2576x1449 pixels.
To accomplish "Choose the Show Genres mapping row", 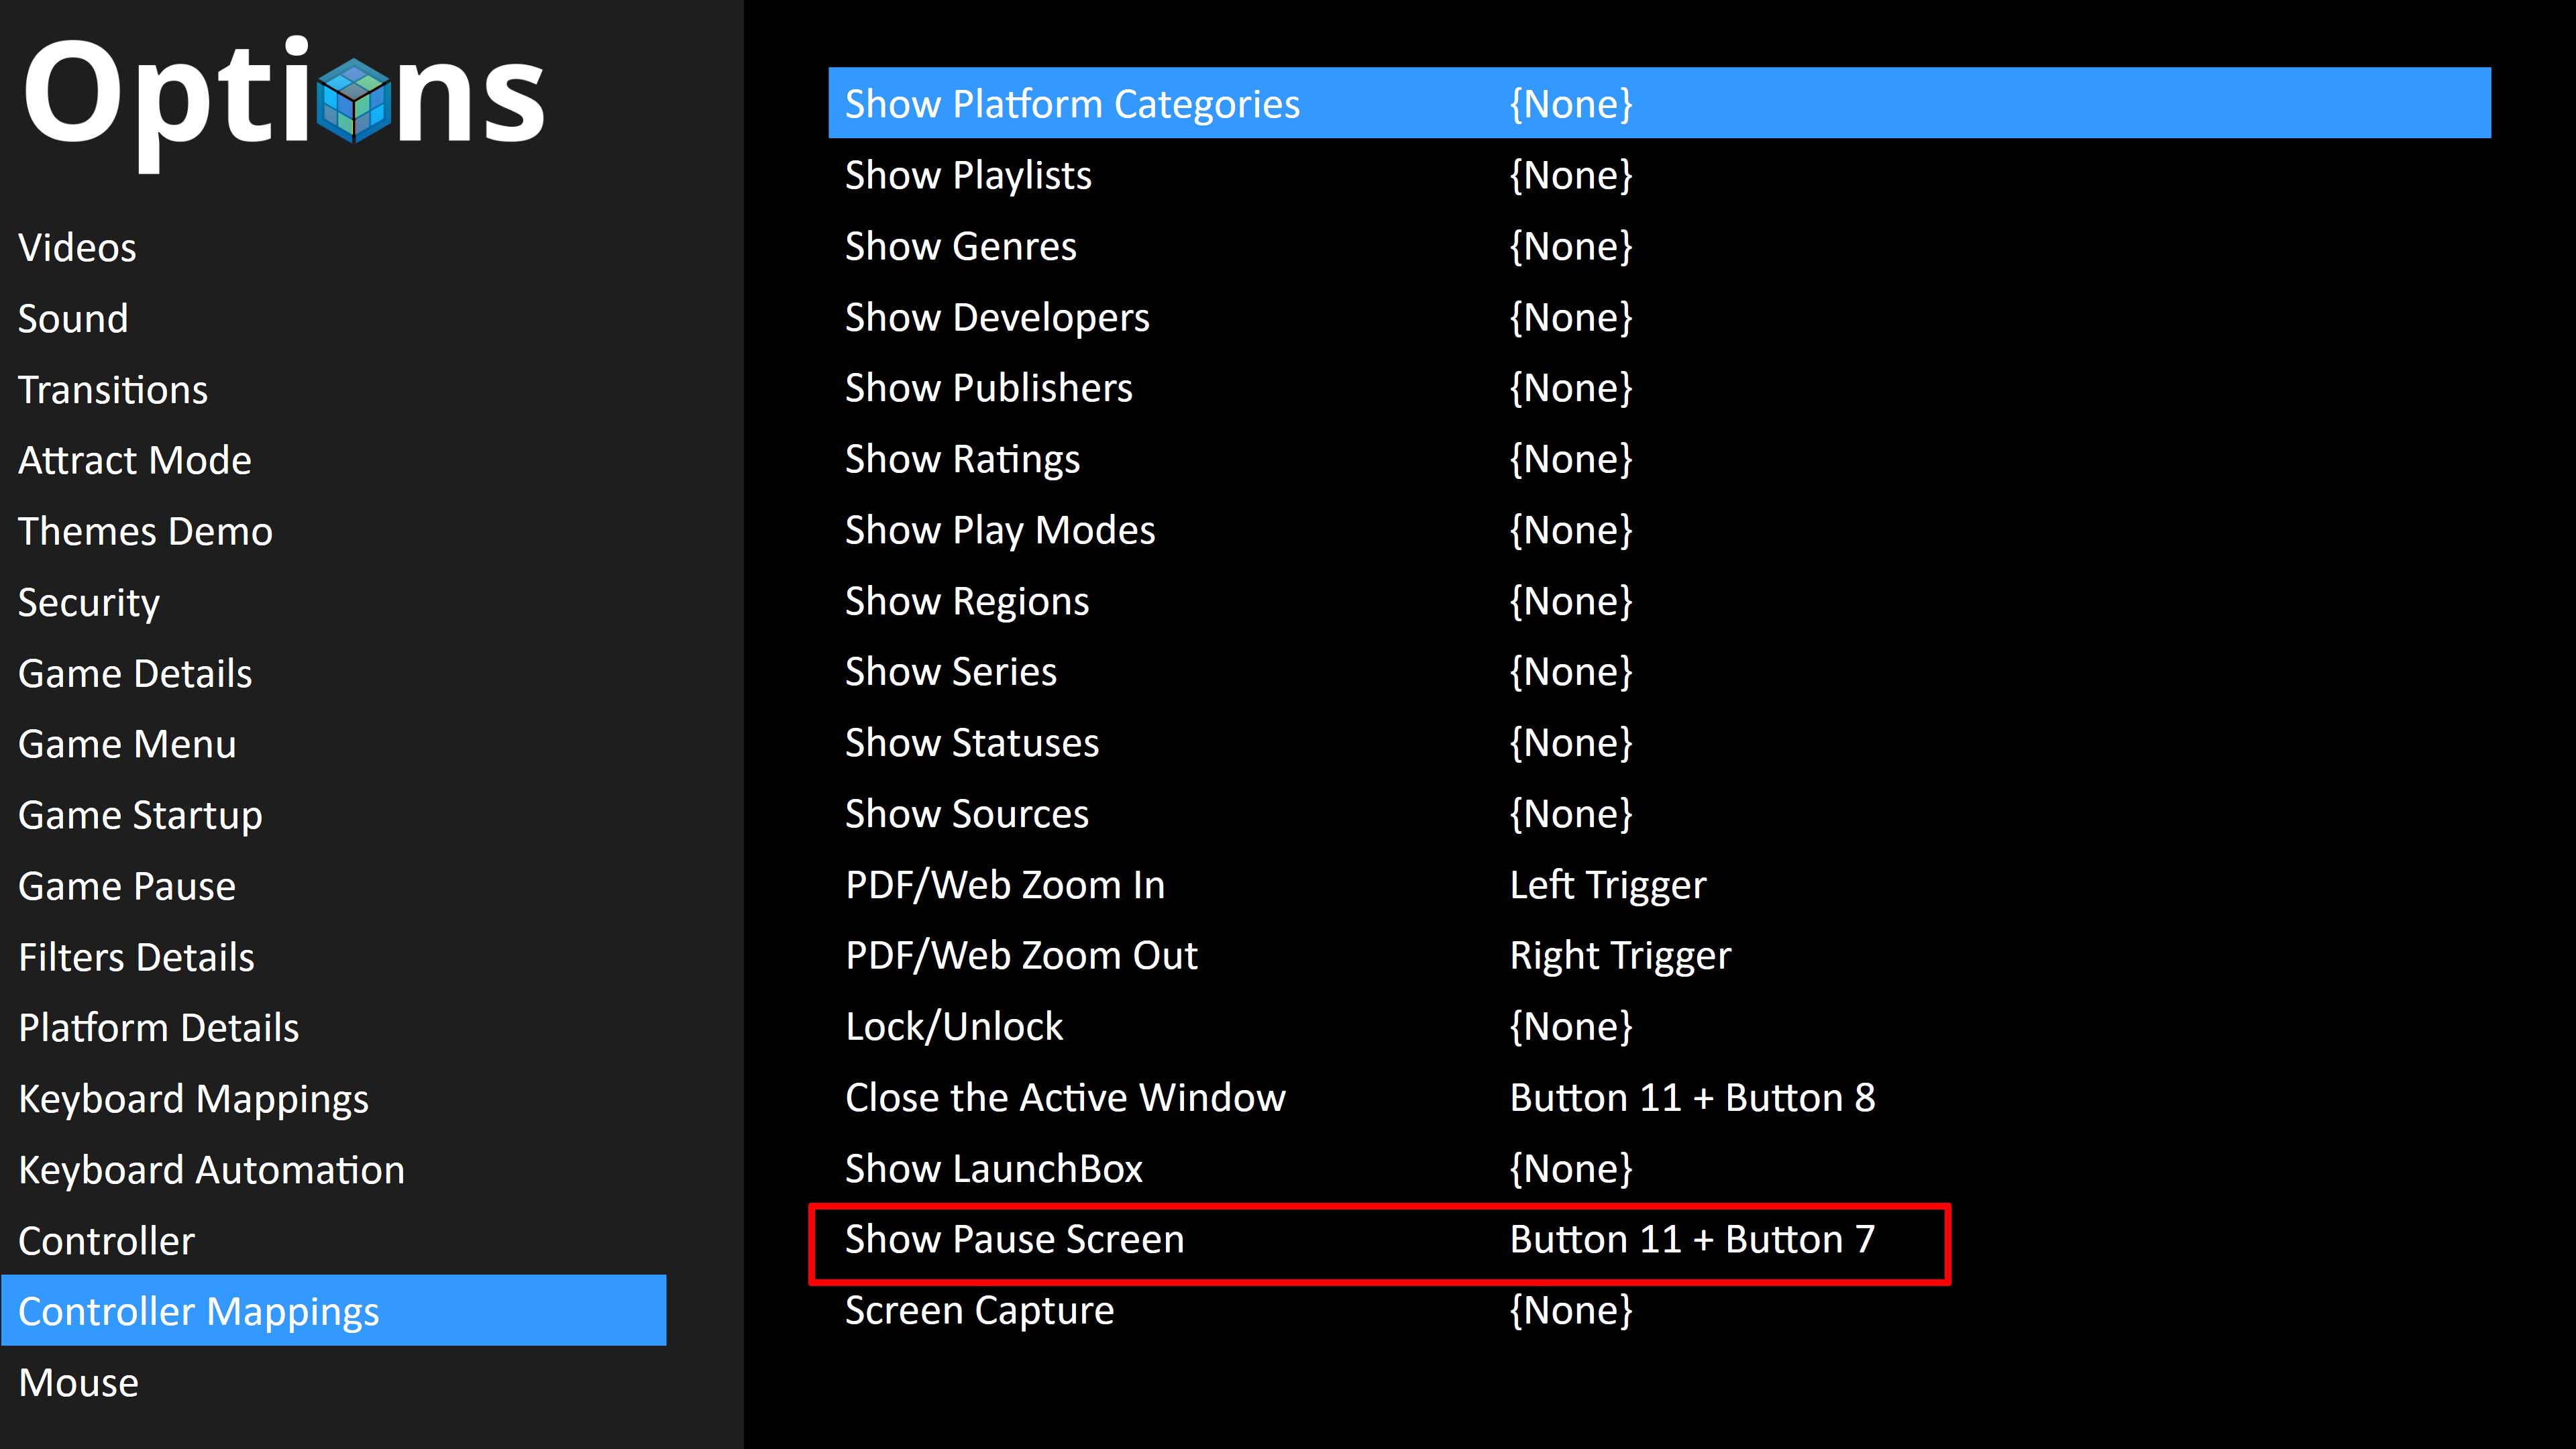I will tap(1659, 246).
